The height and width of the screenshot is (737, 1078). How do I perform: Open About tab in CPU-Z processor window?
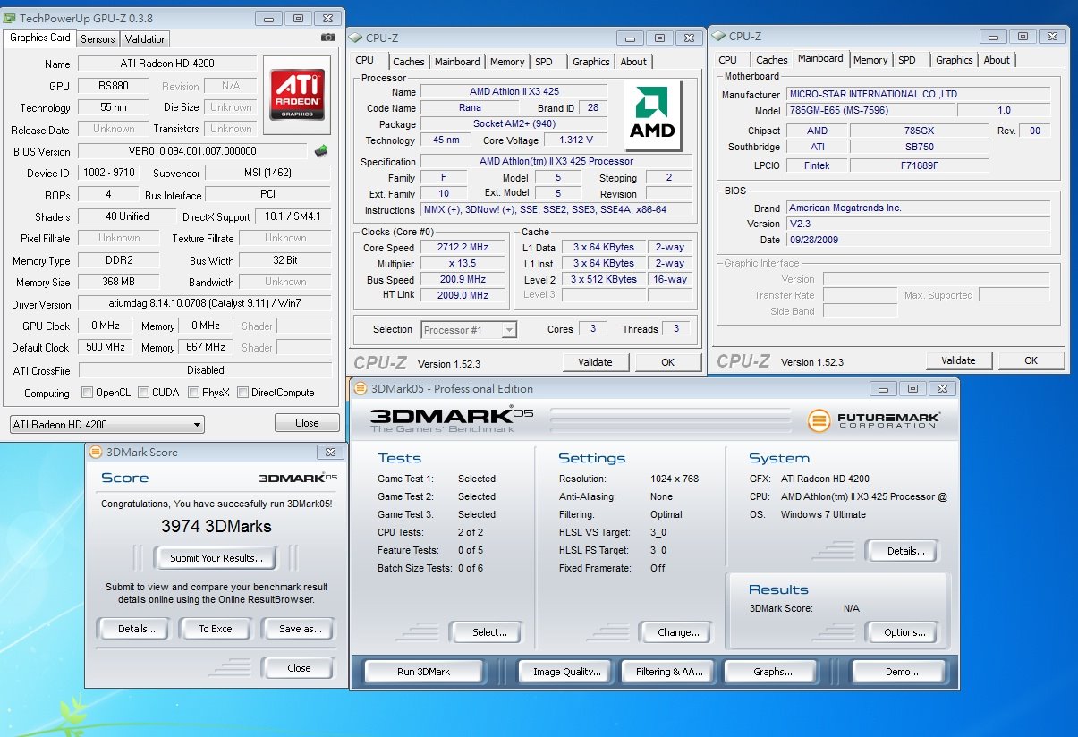point(633,62)
